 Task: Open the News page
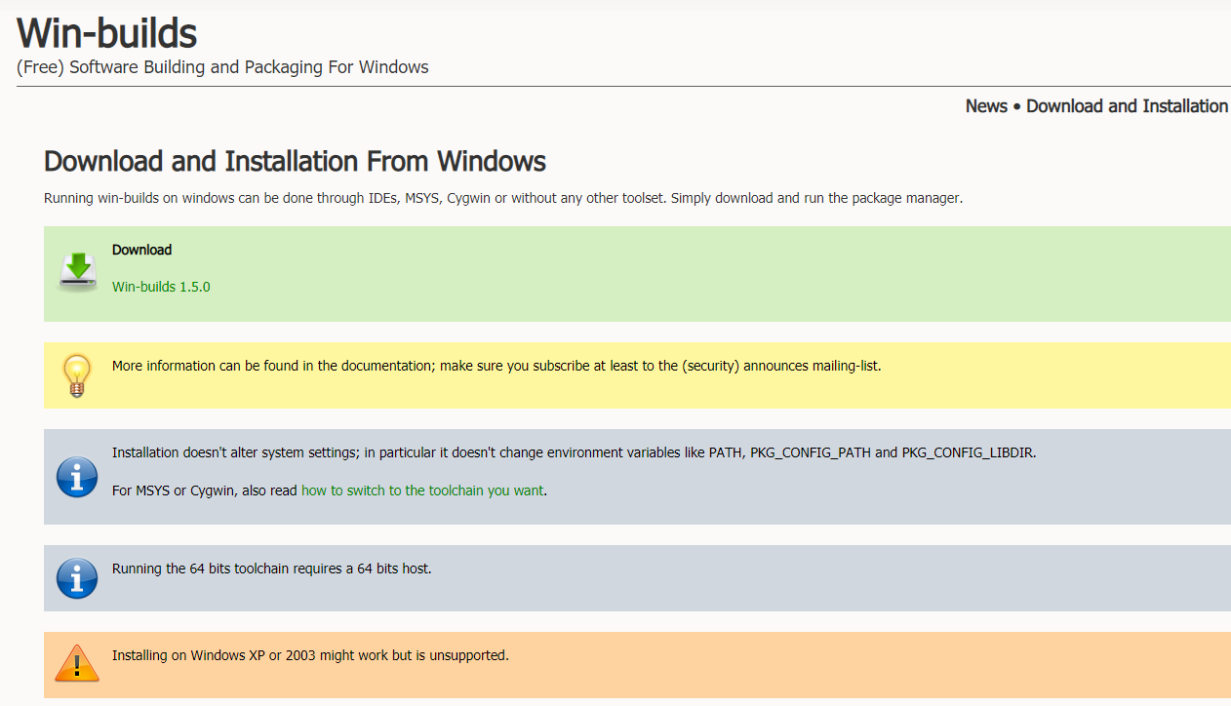click(x=986, y=106)
